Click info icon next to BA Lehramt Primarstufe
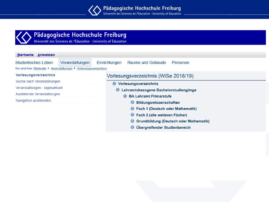 pyautogui.click(x=125, y=96)
